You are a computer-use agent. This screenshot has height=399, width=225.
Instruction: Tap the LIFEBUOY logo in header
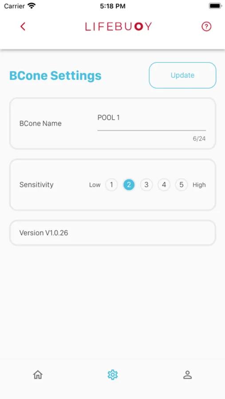pyautogui.click(x=118, y=27)
